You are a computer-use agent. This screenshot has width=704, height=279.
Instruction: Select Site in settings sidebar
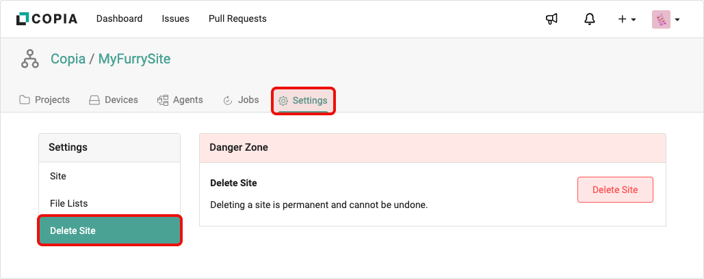pos(58,176)
